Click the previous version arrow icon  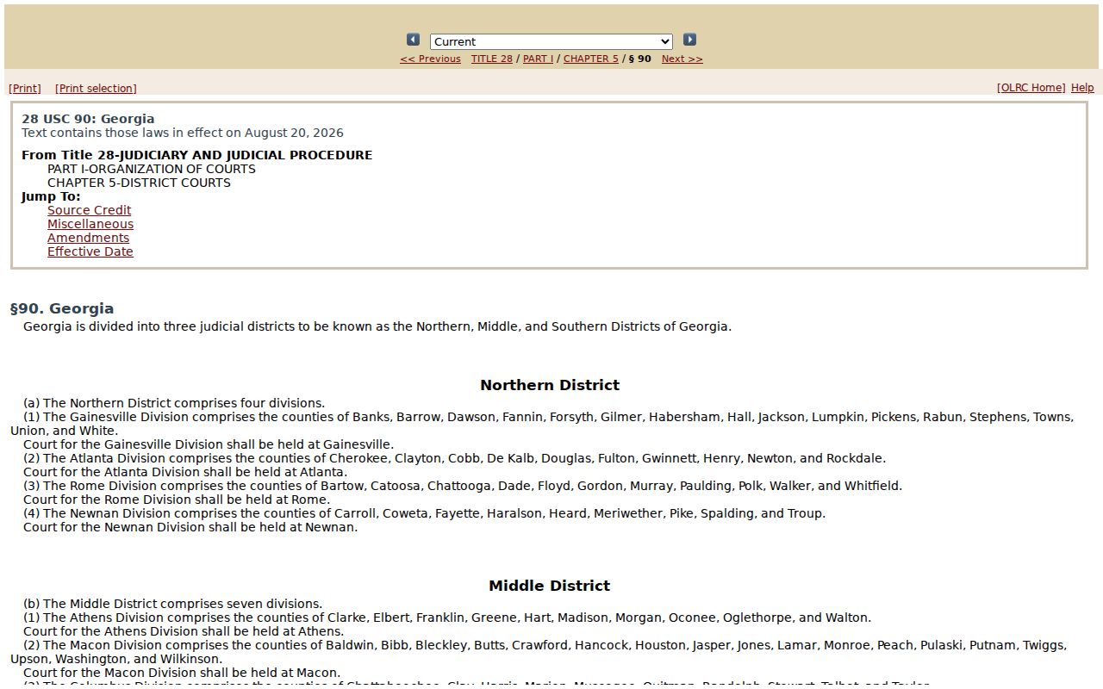point(413,40)
